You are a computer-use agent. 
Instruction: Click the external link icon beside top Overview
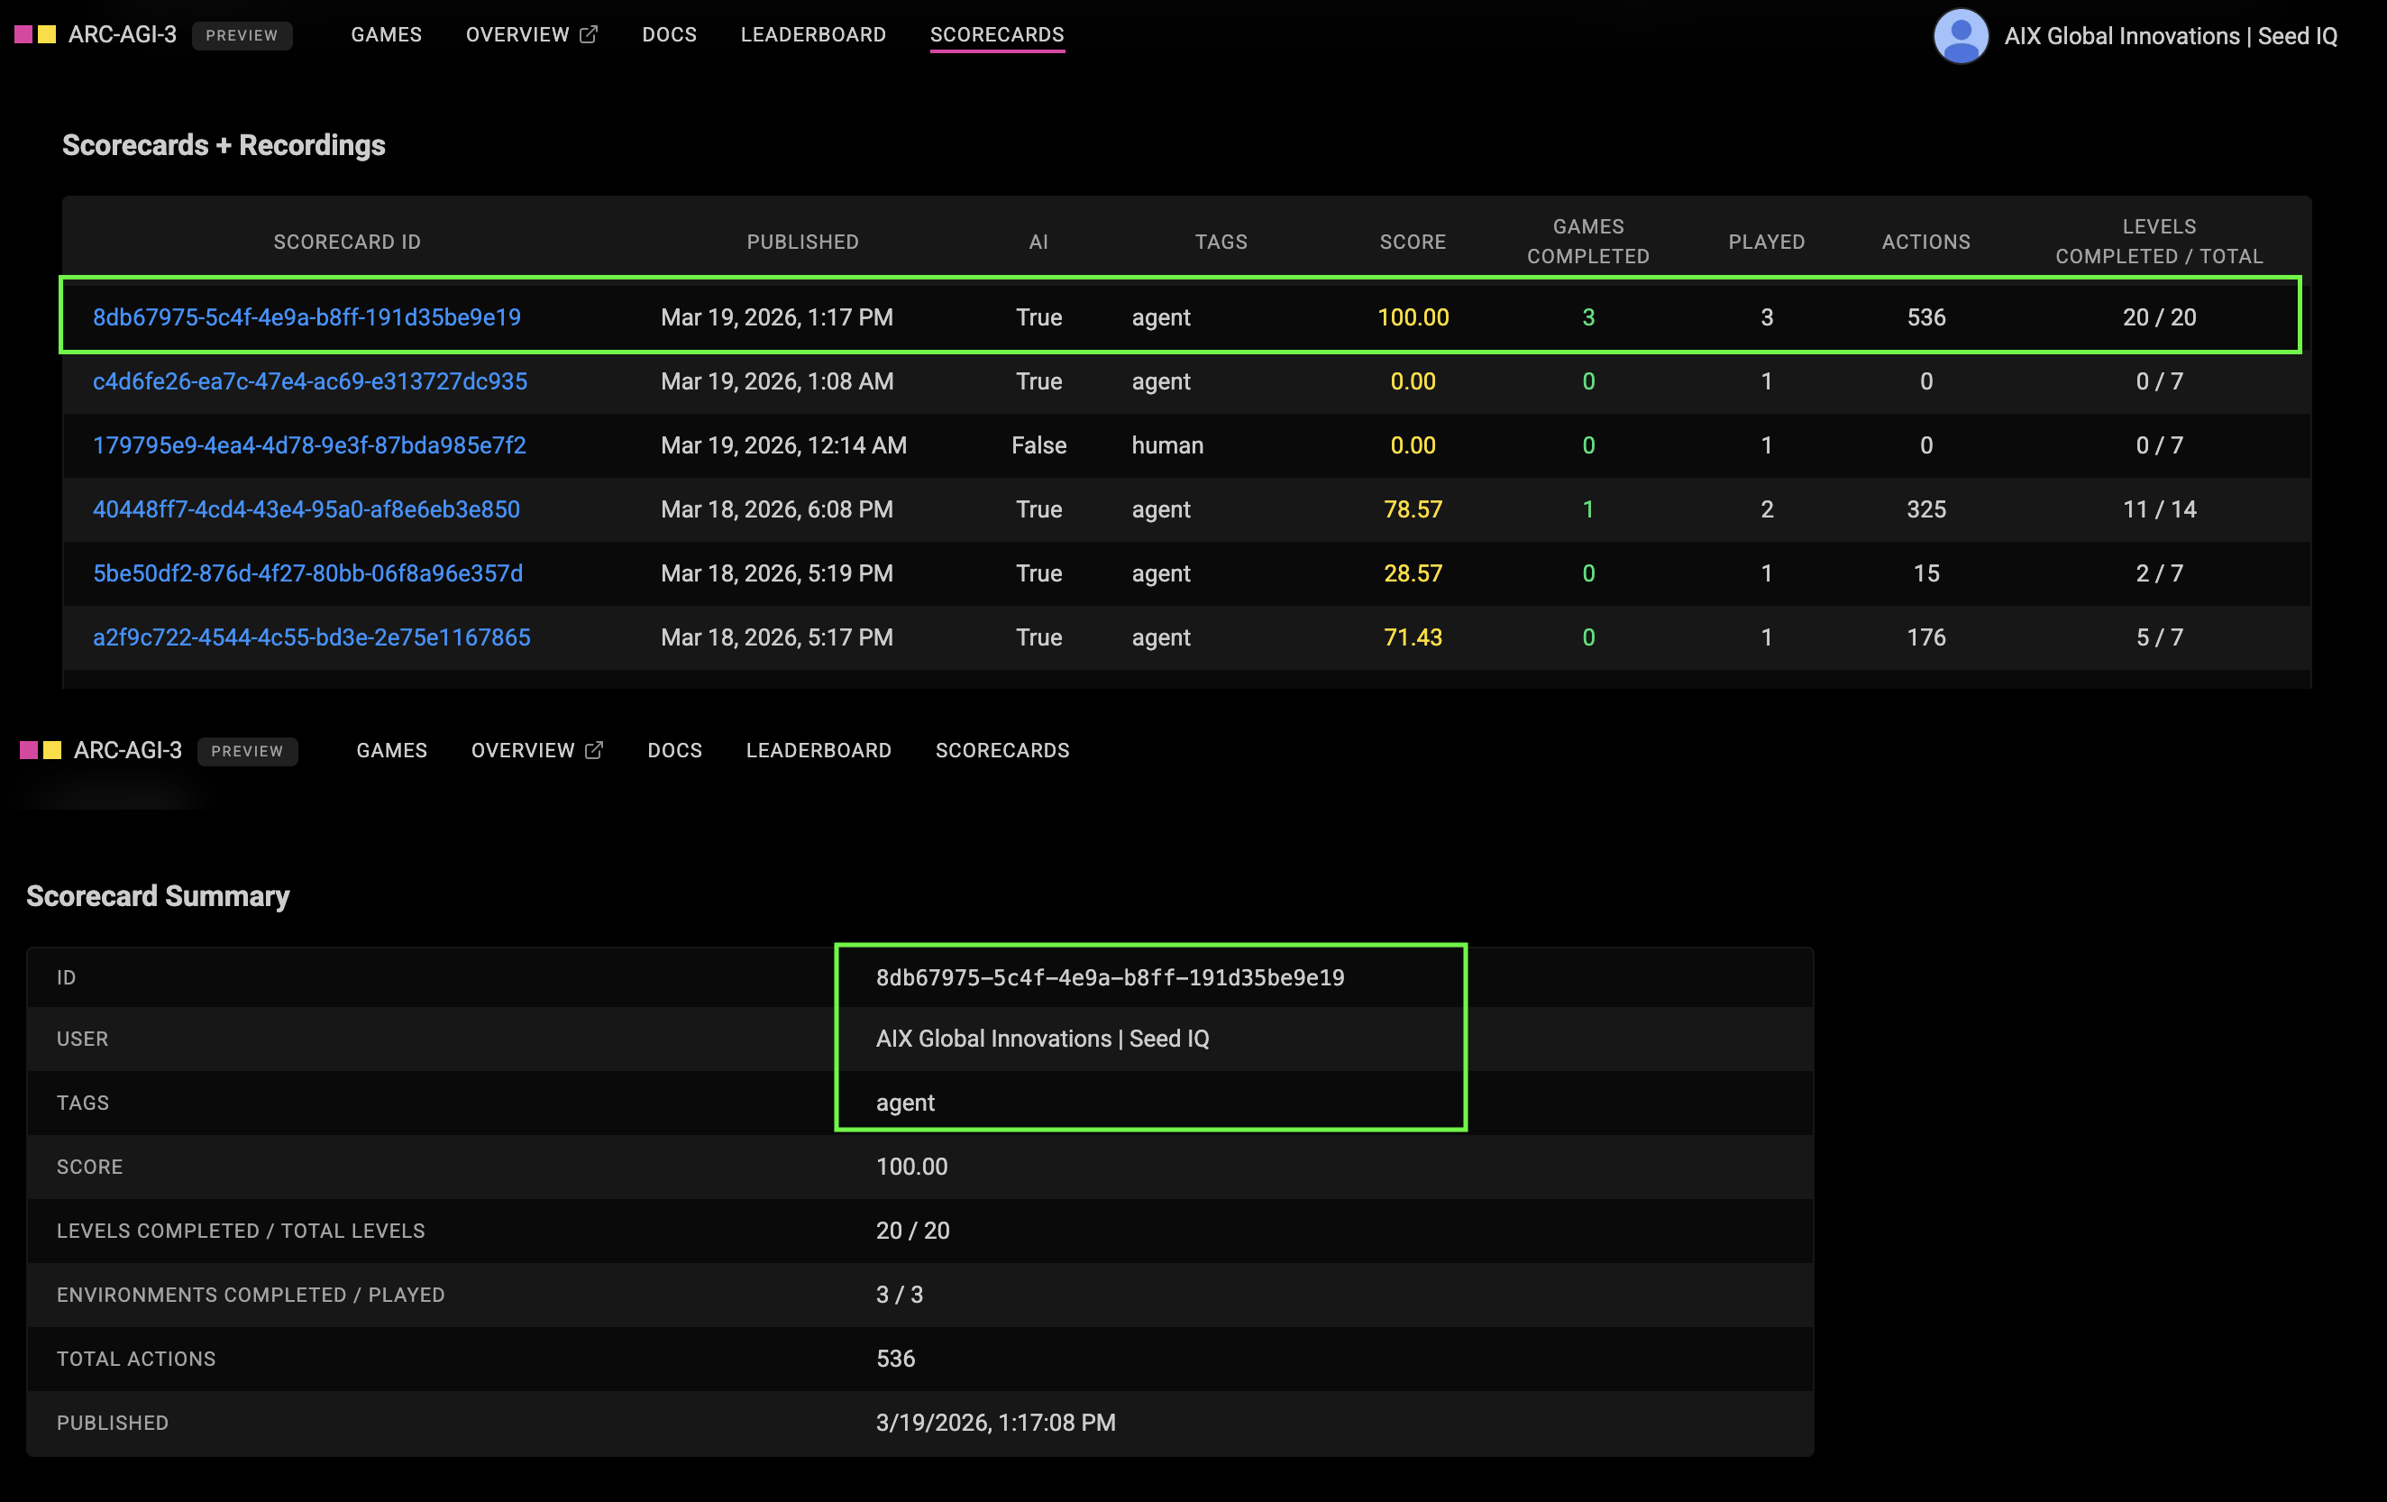click(589, 34)
